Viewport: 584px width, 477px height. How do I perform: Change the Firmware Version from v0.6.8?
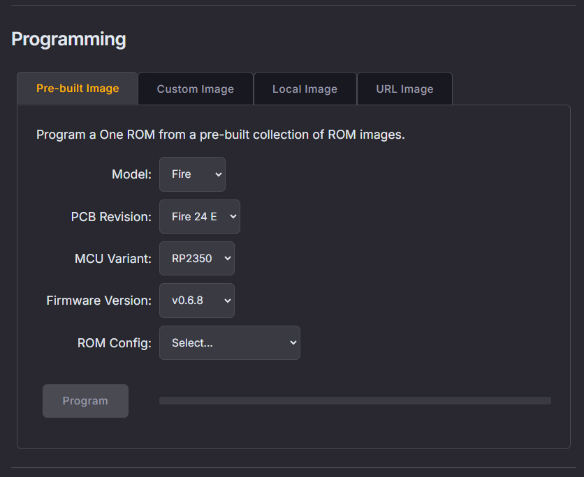point(196,301)
